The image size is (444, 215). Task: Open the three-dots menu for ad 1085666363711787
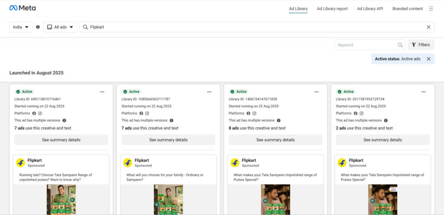point(209,92)
